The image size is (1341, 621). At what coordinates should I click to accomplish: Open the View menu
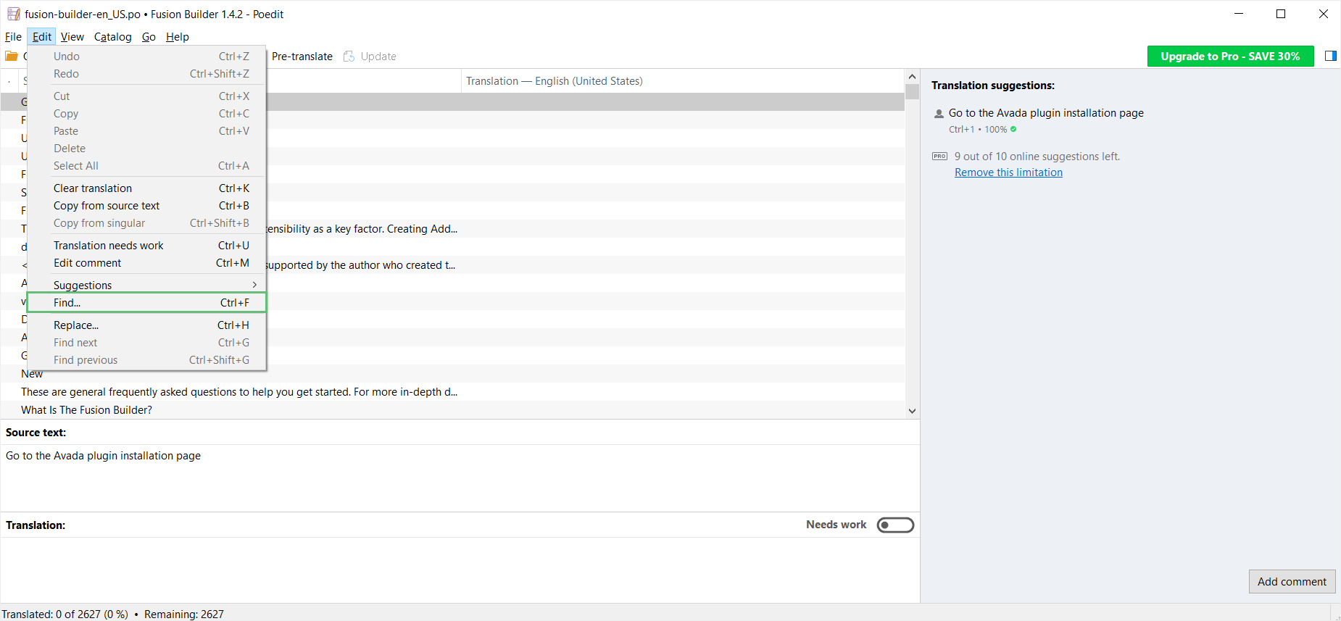click(72, 36)
